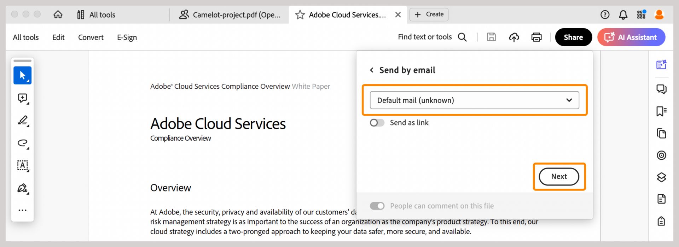Toggle People can comment on this file
Screen dimensions: 679x247
(377, 206)
